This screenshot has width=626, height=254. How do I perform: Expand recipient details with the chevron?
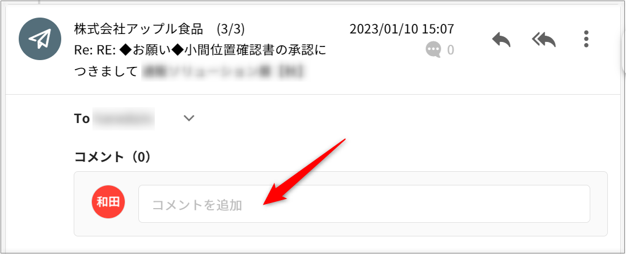click(x=188, y=118)
